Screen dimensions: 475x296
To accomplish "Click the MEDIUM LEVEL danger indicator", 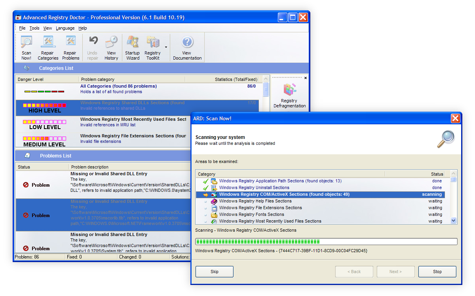I will 45,142.
